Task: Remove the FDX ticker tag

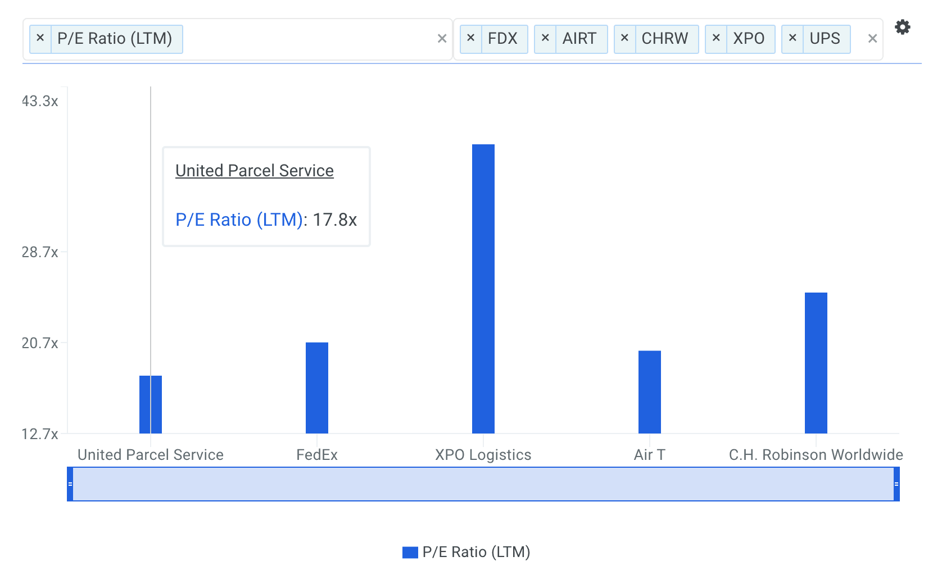Action: [x=470, y=38]
